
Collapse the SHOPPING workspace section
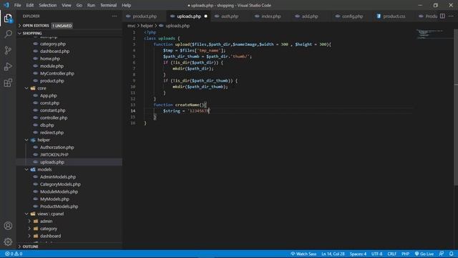(x=69, y=34)
